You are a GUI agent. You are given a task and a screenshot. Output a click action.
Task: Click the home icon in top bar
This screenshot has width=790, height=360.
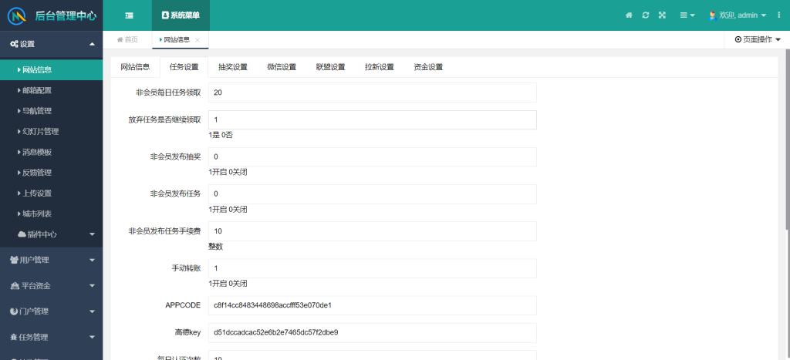pos(629,15)
